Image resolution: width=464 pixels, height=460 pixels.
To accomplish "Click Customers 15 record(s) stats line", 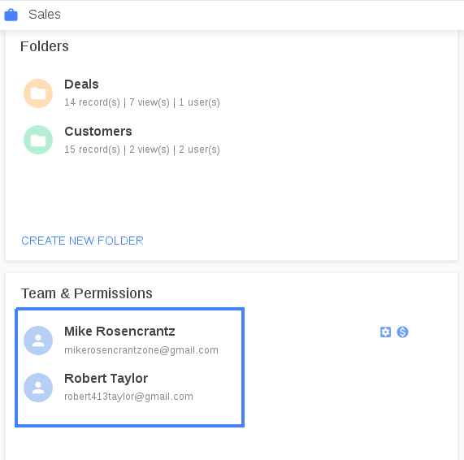I will (142, 150).
